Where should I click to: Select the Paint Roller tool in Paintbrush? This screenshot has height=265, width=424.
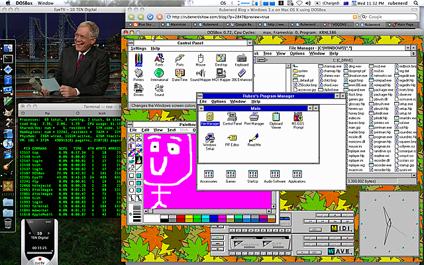point(132,160)
